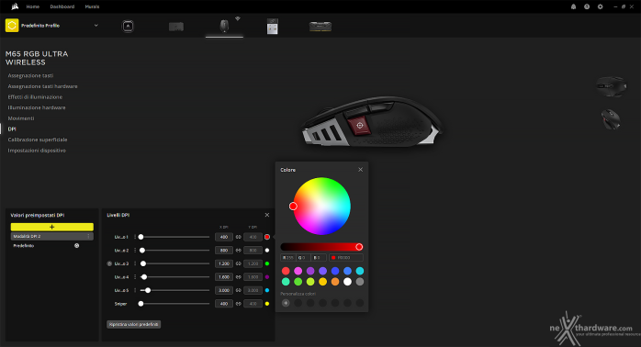
Task: Open Illuminazione hardware section
Action: (x=37, y=107)
